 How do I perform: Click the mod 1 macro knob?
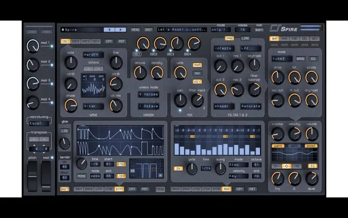[x=33, y=46]
